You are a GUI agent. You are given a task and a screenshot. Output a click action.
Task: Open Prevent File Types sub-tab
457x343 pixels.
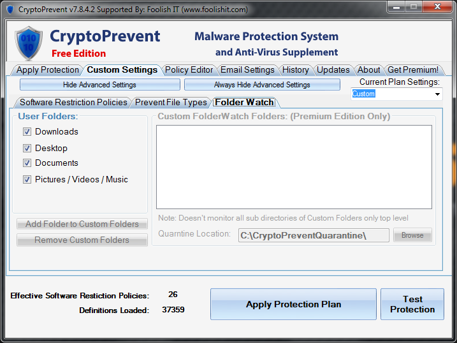click(171, 102)
